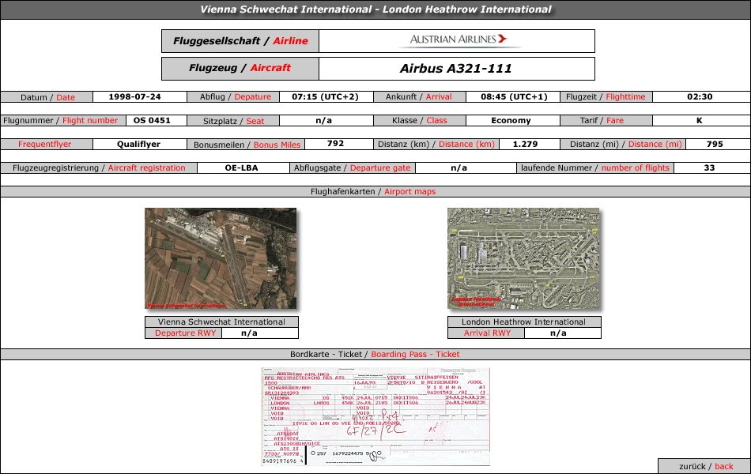Click distance in km value 1.279

[526, 144]
